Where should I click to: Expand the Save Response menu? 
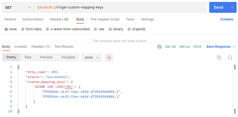[x=221, y=47]
